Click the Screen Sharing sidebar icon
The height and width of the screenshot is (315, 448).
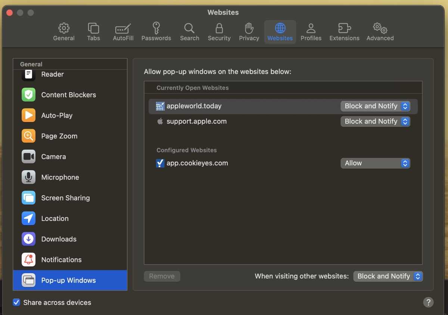coord(29,198)
